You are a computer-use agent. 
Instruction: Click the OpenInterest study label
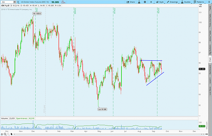coord(22,118)
